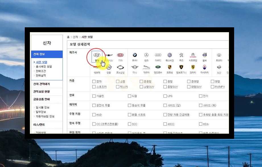
Task: Tick the 중형SUV checkbox
Action: [165, 87]
